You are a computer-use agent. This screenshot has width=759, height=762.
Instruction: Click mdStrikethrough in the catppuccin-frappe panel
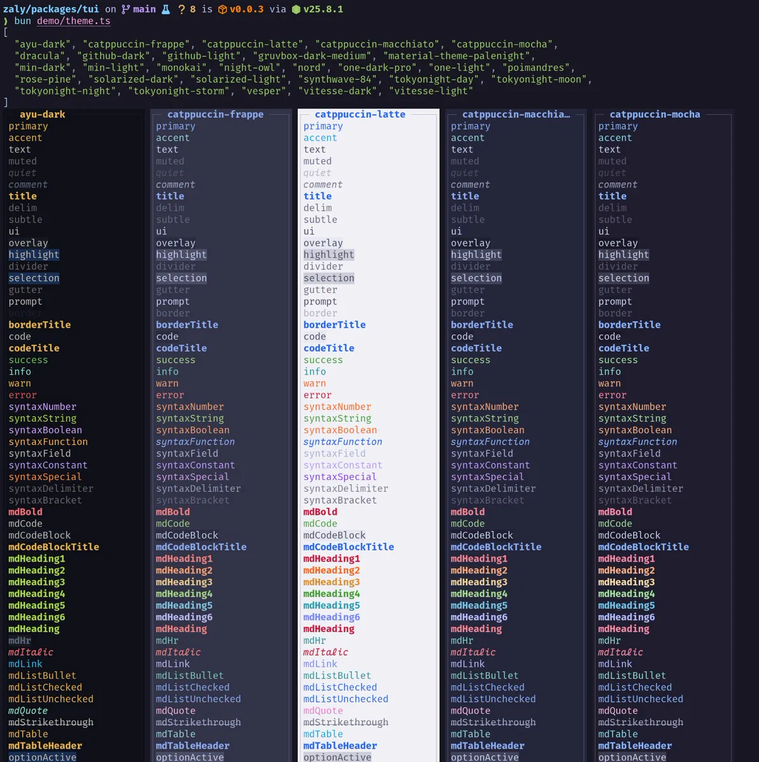coord(198,722)
